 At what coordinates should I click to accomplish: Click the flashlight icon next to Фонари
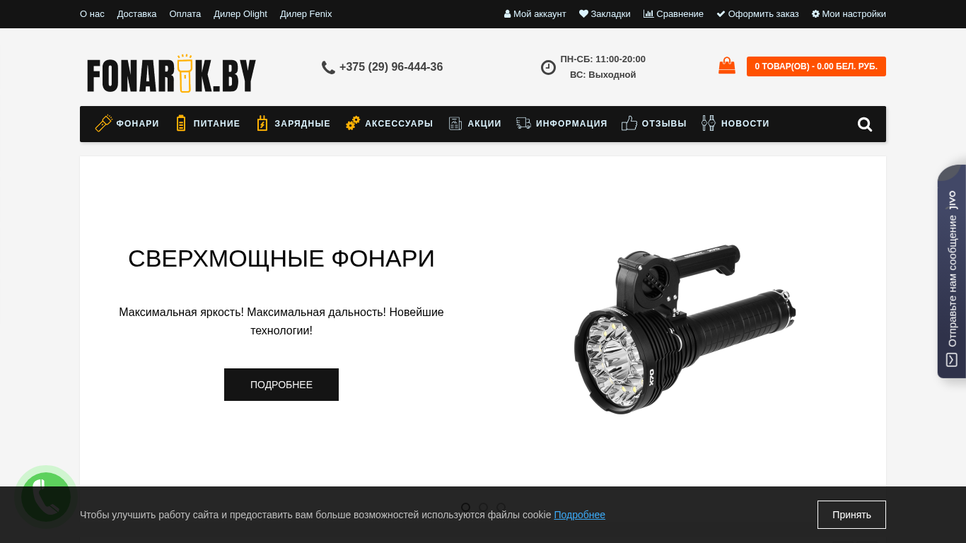pos(104,124)
